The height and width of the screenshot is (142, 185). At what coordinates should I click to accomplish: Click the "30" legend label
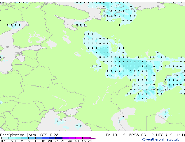63,141
